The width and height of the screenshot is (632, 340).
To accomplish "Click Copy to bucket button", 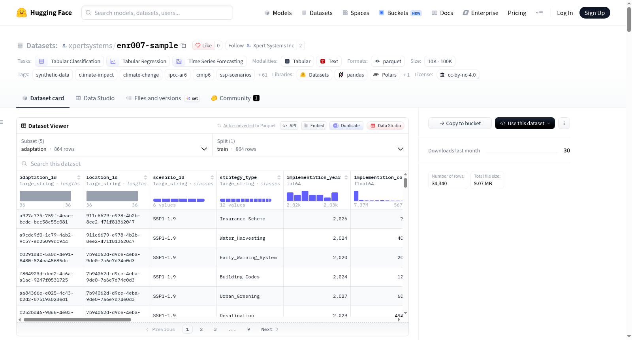I will click(x=460, y=123).
